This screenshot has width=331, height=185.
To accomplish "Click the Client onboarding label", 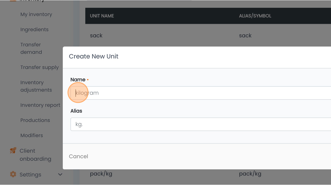I will 35,155.
